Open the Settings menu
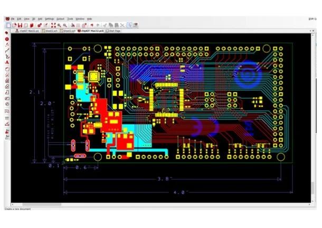322x228 pixels. pyautogui.click(x=49, y=19)
